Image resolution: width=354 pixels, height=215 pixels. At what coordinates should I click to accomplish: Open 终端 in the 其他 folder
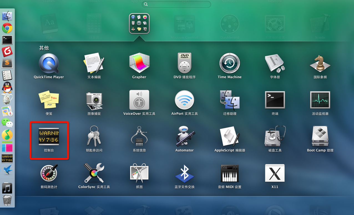tap(275, 100)
